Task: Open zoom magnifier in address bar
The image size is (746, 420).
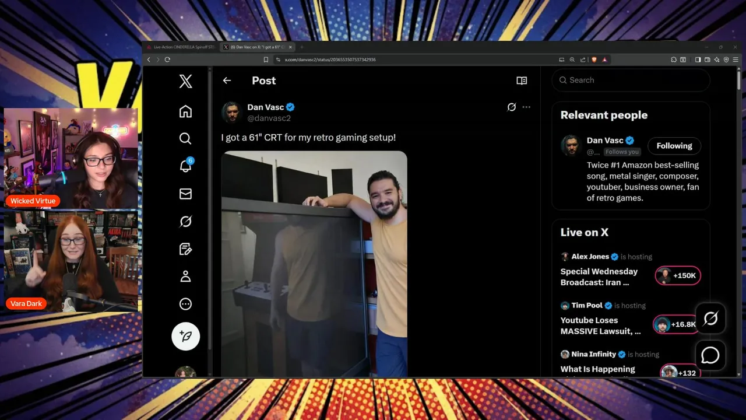Action: pos(572,60)
